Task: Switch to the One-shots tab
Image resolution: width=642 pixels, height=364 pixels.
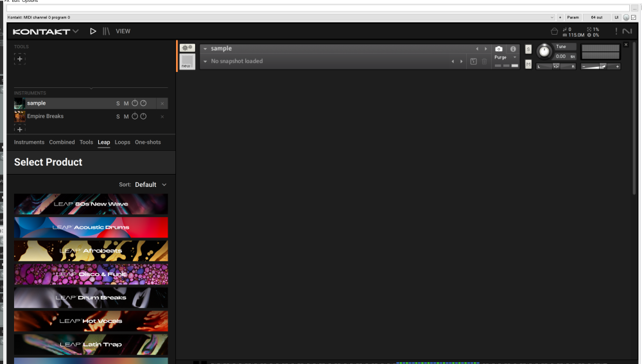Action: (148, 142)
